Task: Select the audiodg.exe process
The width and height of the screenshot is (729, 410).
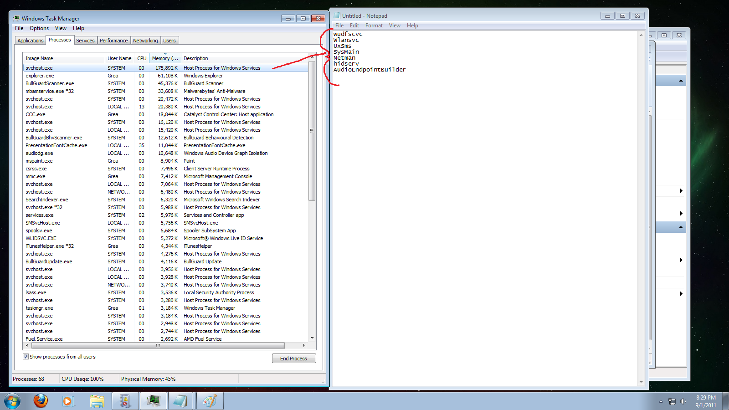Action: point(166,153)
